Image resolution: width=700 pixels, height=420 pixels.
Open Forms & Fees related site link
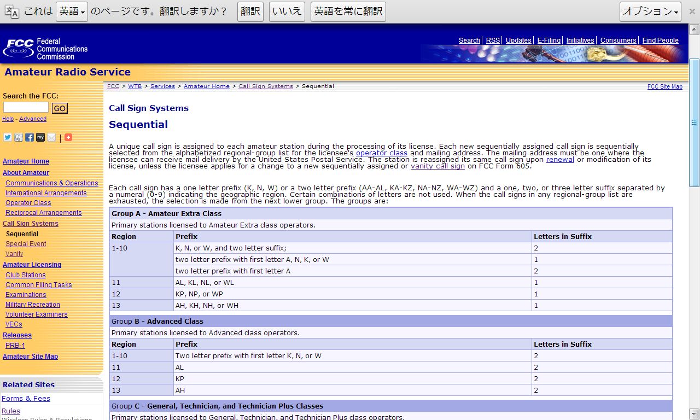pyautogui.click(x=26, y=399)
